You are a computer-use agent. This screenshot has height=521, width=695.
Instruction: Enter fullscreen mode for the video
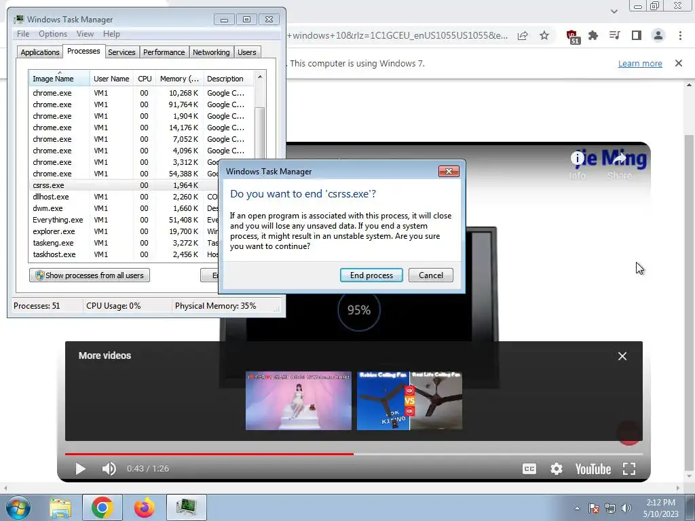click(629, 469)
